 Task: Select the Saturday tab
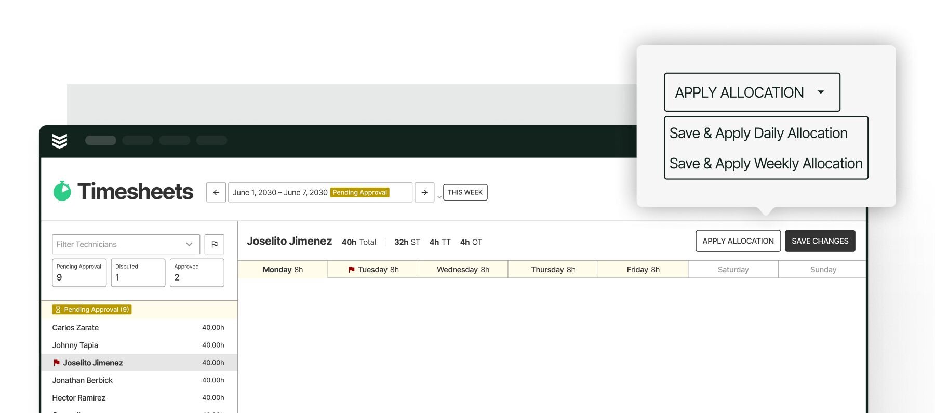(x=733, y=270)
